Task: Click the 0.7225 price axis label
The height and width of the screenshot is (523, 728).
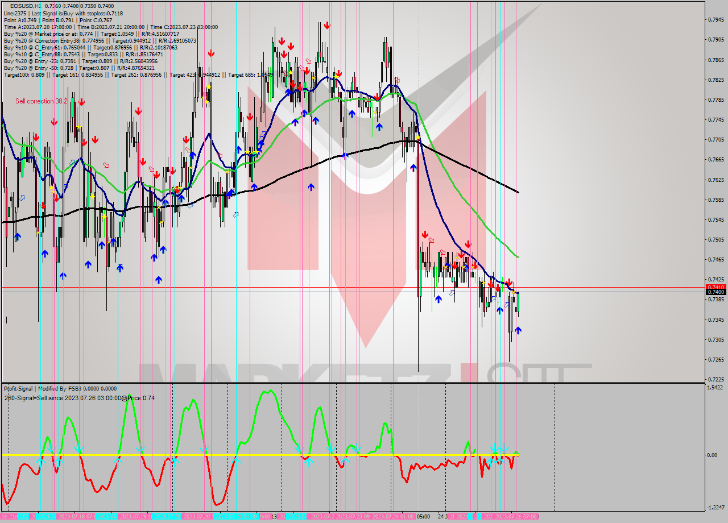Action: click(x=715, y=379)
